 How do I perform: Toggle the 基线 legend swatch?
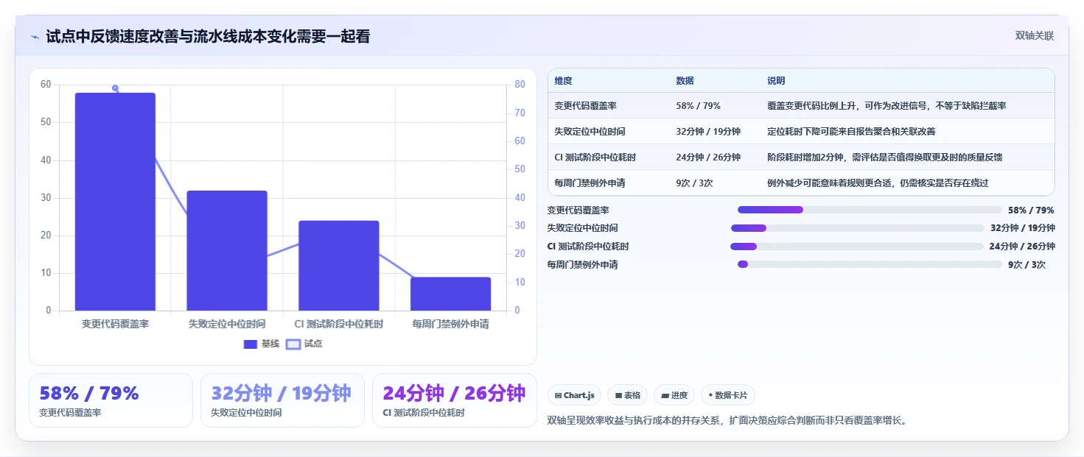click(x=251, y=344)
